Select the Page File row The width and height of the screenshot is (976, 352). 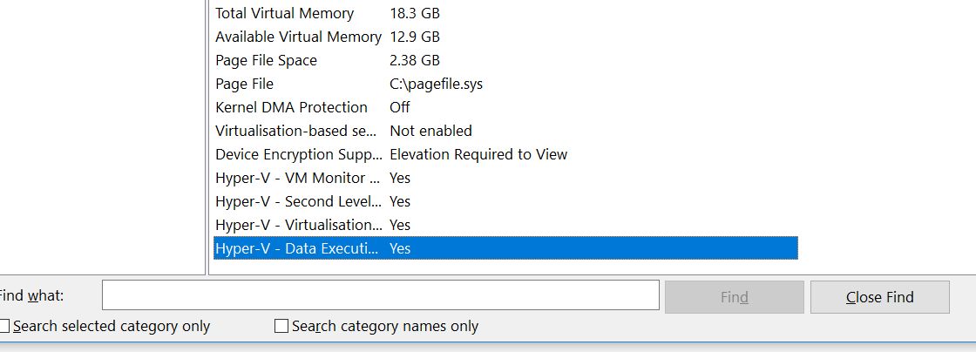pos(244,85)
